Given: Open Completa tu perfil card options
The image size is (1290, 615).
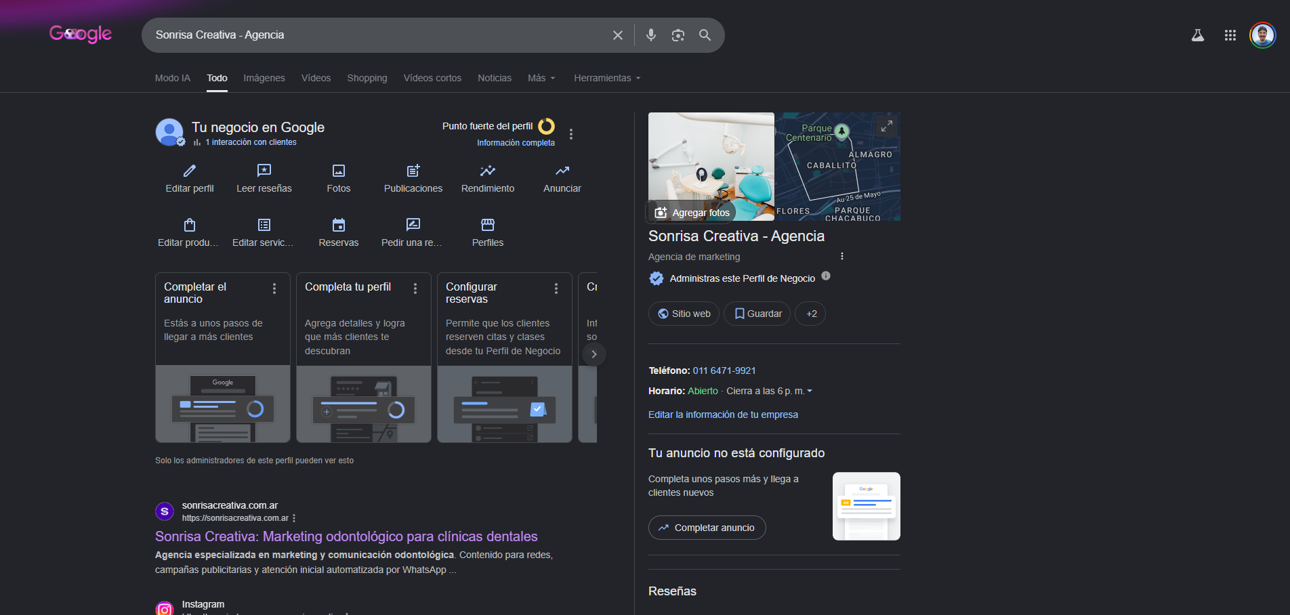Looking at the screenshot, I should tap(415, 289).
